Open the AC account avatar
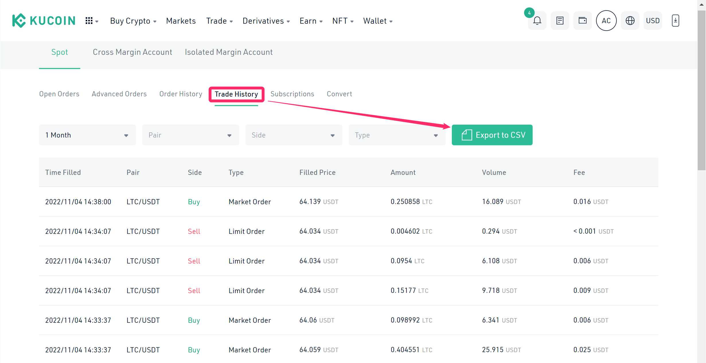 606,21
